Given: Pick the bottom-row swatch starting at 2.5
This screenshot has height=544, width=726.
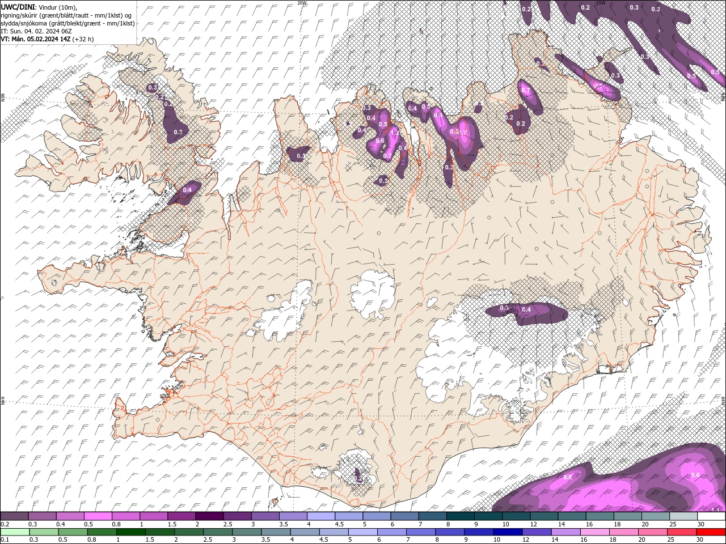Looking at the screenshot, I should click(218, 532).
